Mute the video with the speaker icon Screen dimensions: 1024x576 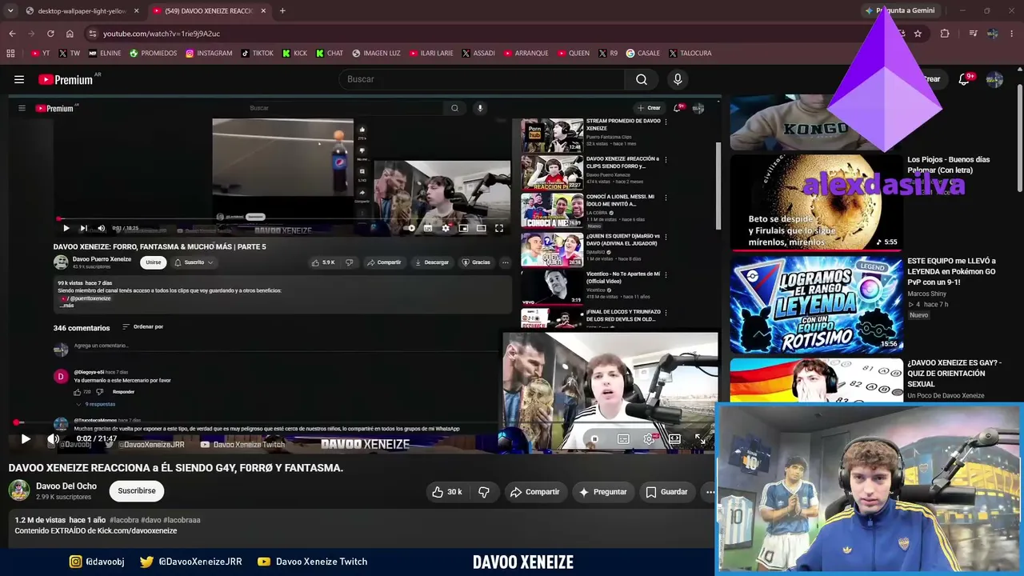pyautogui.click(x=53, y=438)
